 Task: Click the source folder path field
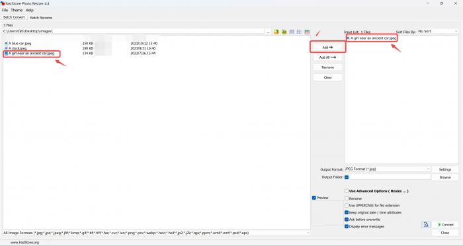tap(134, 31)
